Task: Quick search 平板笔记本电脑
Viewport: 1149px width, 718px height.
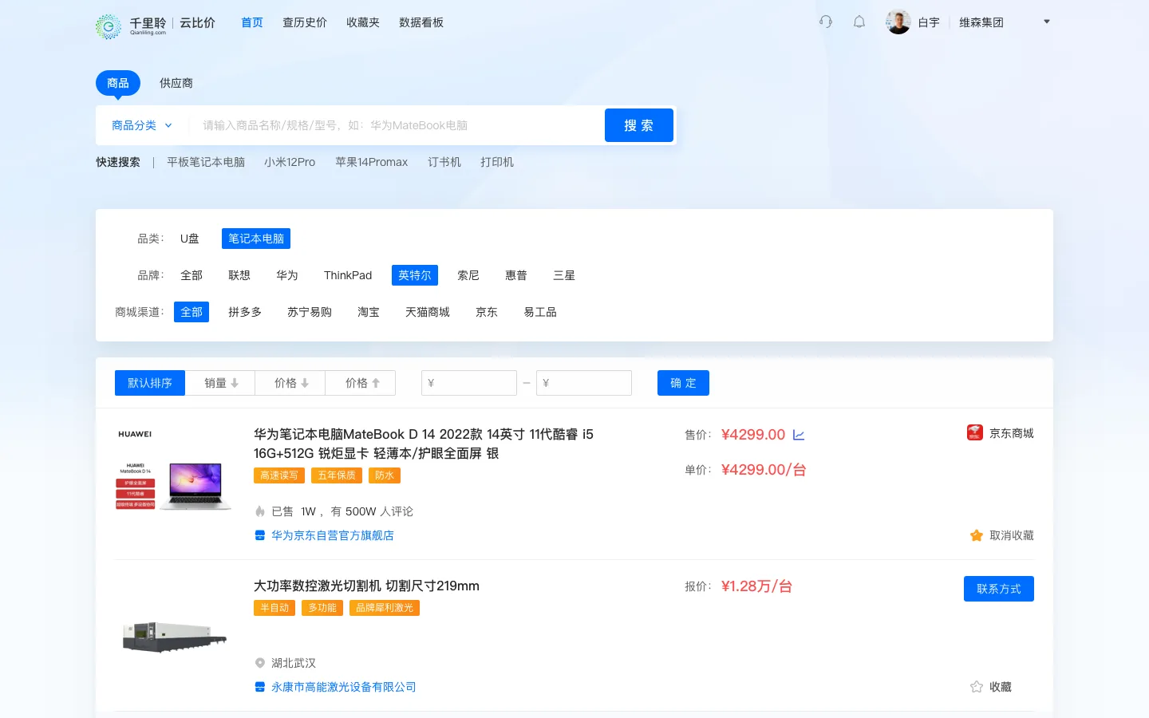Action: coord(206,162)
